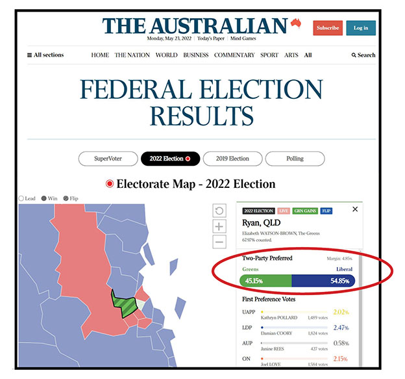The width and height of the screenshot is (405, 379).
Task: Click the Greens 45.15% bar segment
Action: [x=266, y=281]
